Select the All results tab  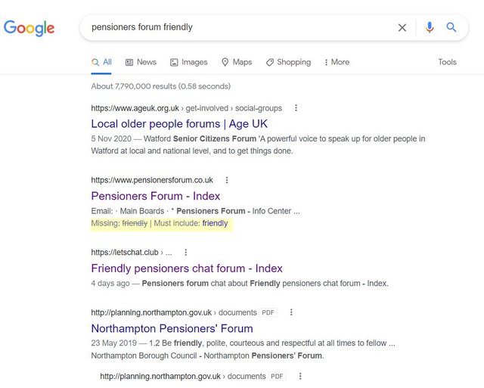[101, 62]
